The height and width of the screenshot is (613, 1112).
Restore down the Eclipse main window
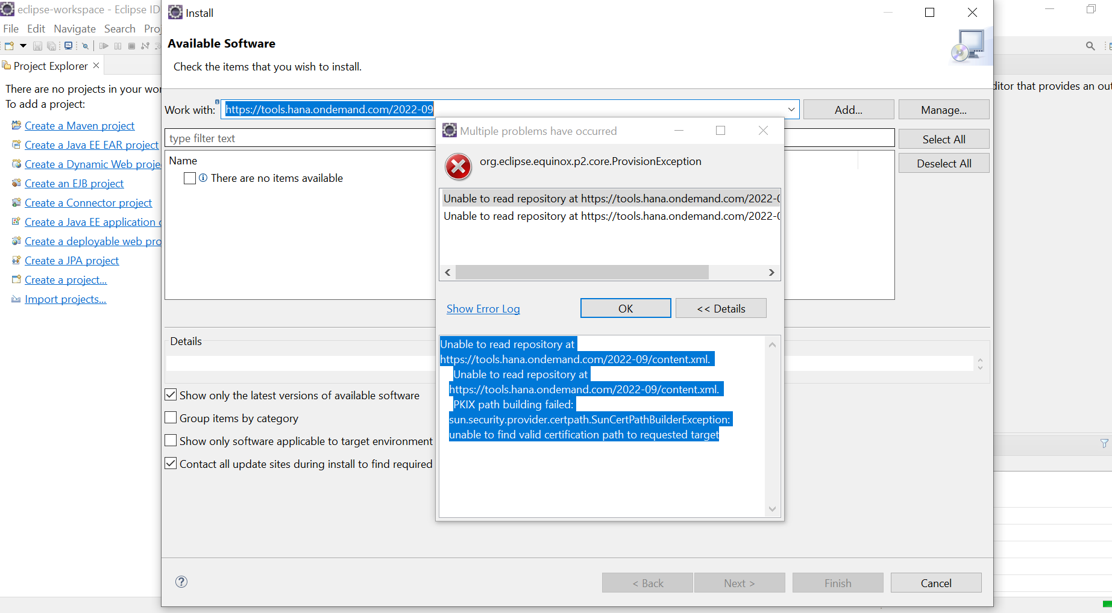tap(1092, 9)
